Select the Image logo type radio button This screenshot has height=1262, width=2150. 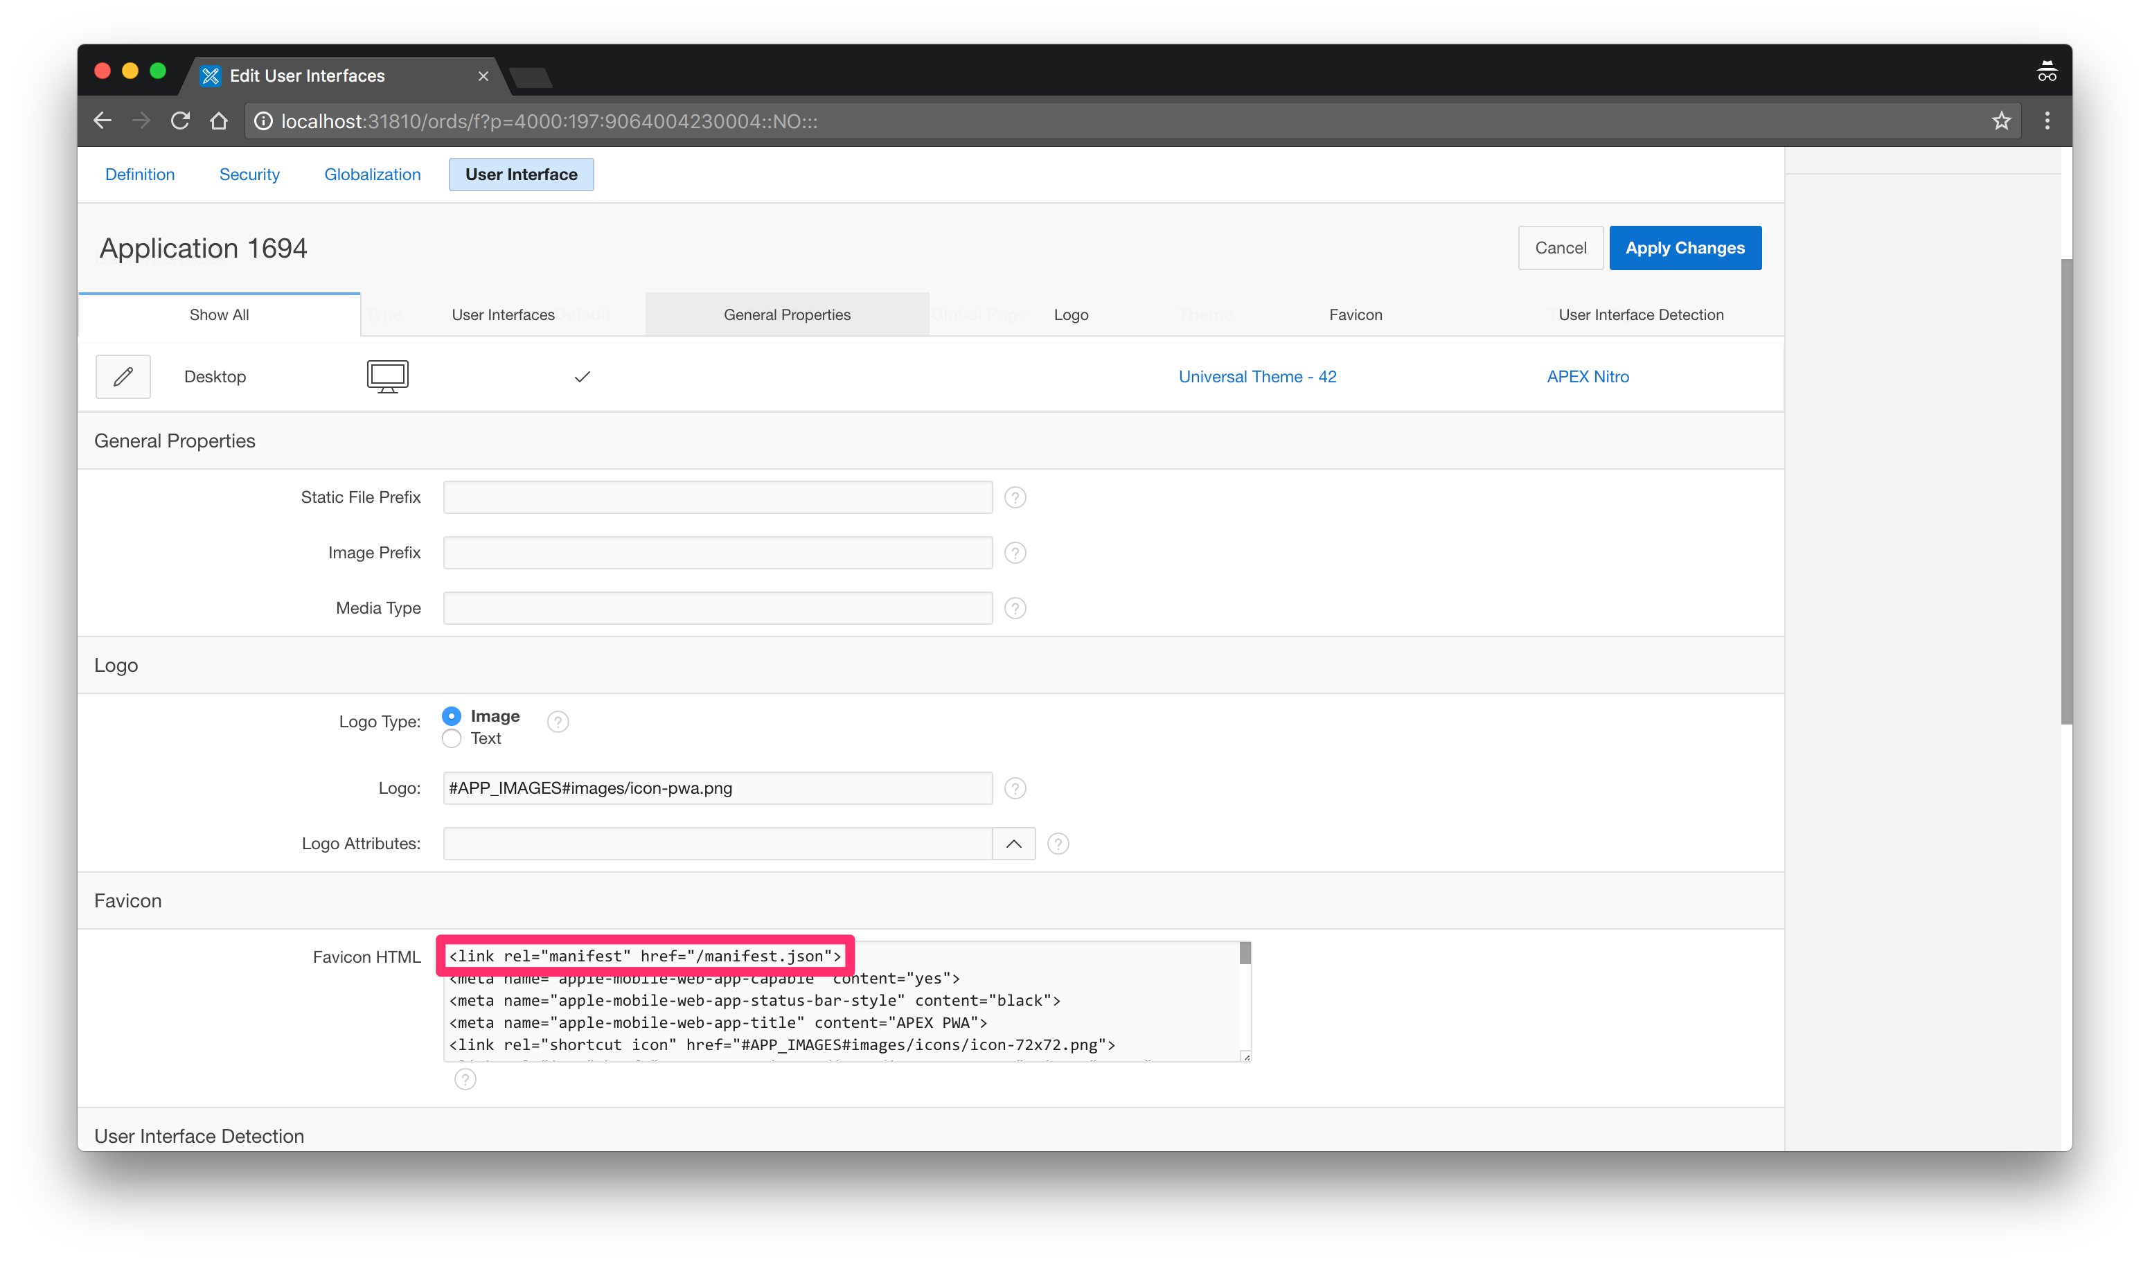(x=452, y=716)
